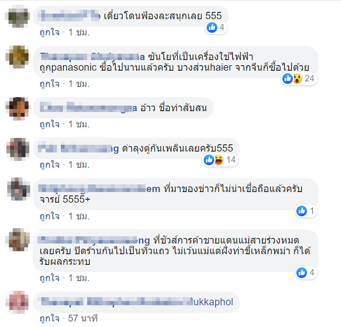Click the like icon with 4 on the border-trade comment
The height and width of the screenshot is (327, 341).
[301, 273]
